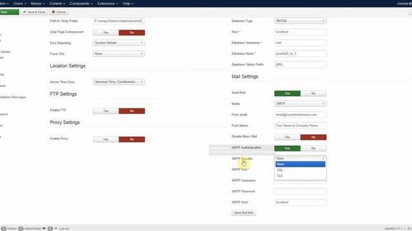Click the Visitors counter badge in the status bar
Viewport: 412px width, 231px height.
(x=4, y=228)
